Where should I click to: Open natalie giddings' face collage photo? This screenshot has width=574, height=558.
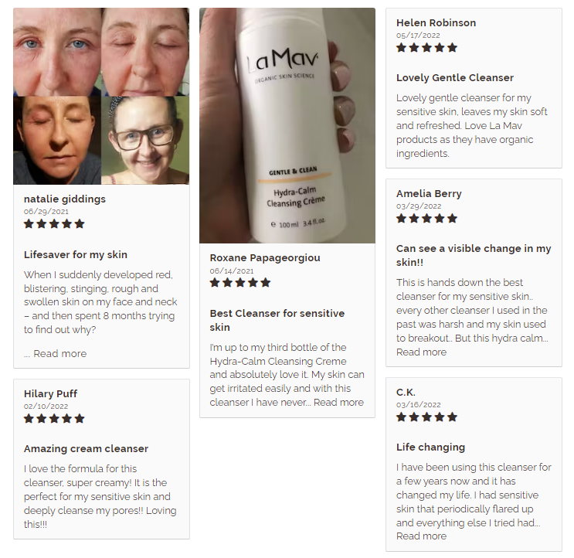tap(101, 96)
